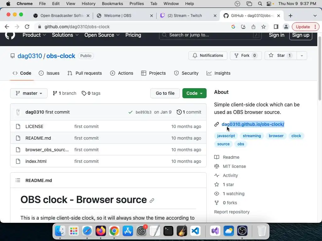The height and width of the screenshot is (241, 322).
Task: Click the GitHub logo icon
Action: pos(10,35)
